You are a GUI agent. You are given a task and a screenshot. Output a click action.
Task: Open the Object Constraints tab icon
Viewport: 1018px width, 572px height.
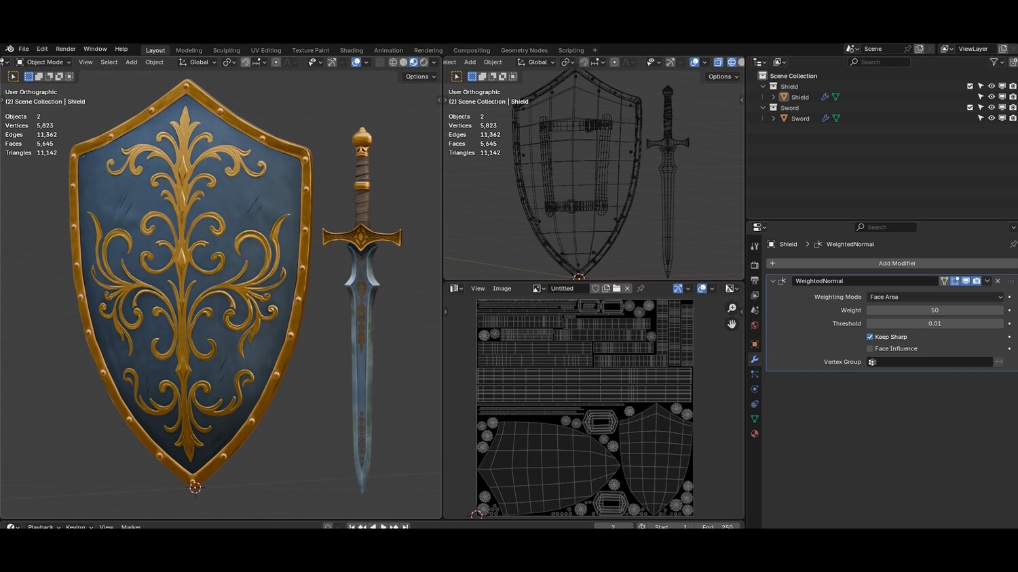755,404
